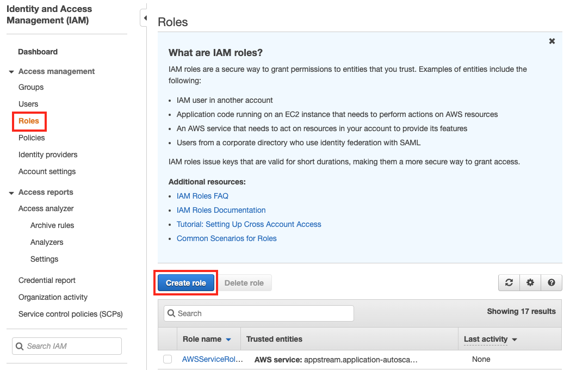Open table settings gear icon
Screen dimensions: 570x370
(530, 282)
